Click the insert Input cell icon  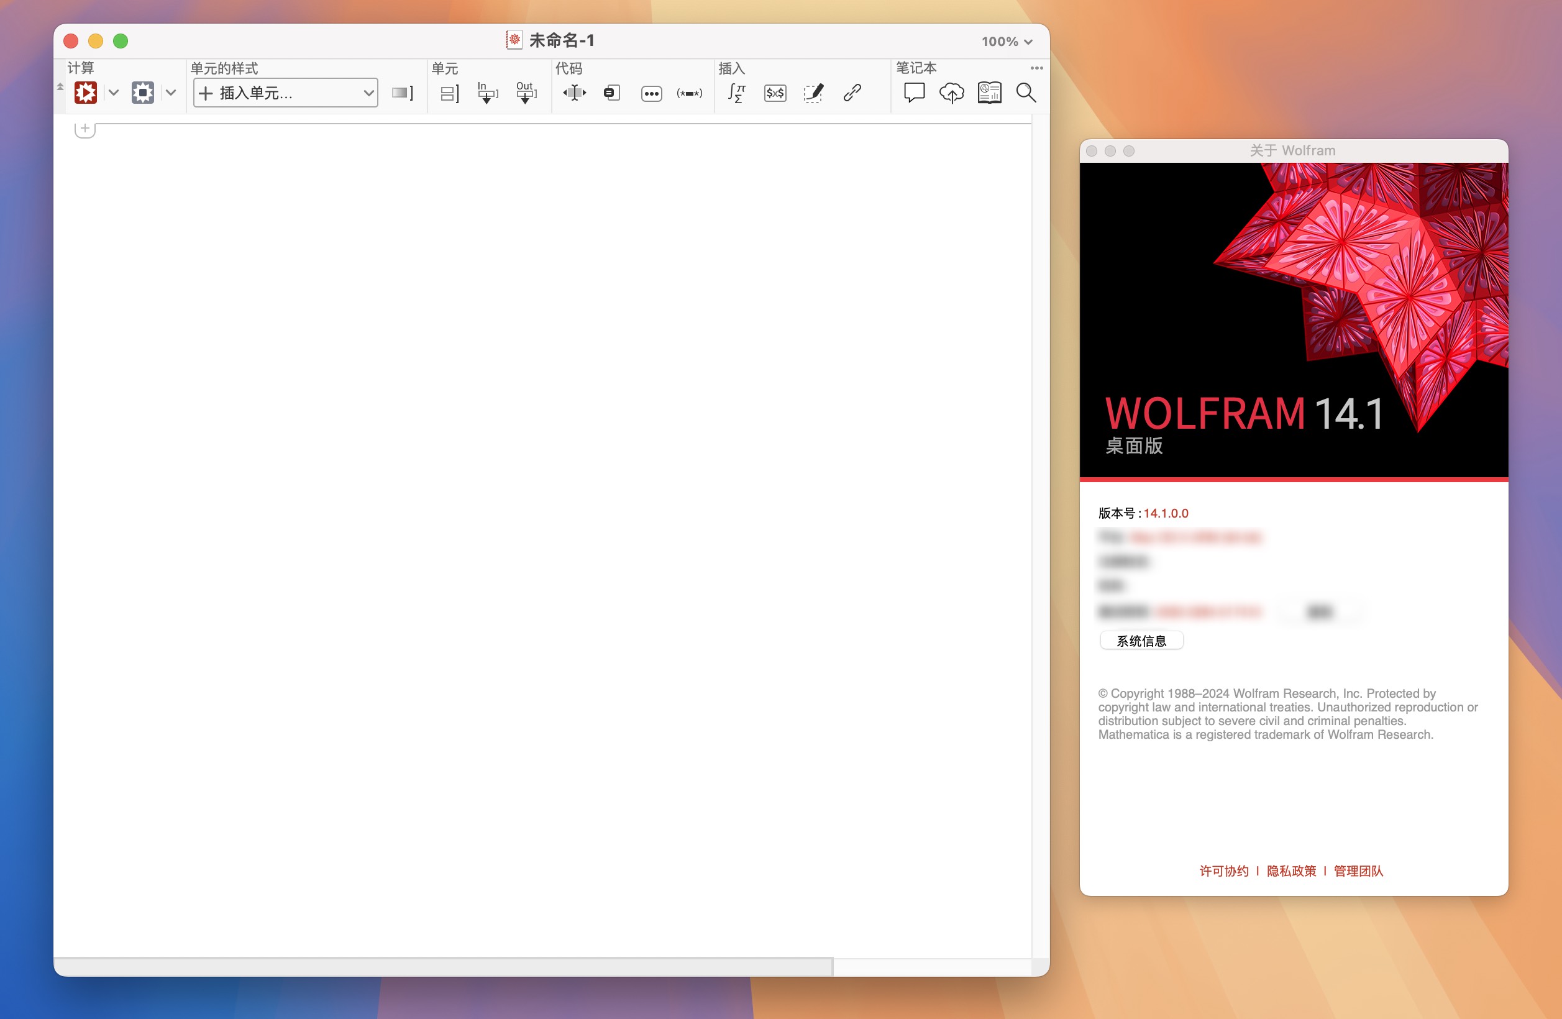487,93
